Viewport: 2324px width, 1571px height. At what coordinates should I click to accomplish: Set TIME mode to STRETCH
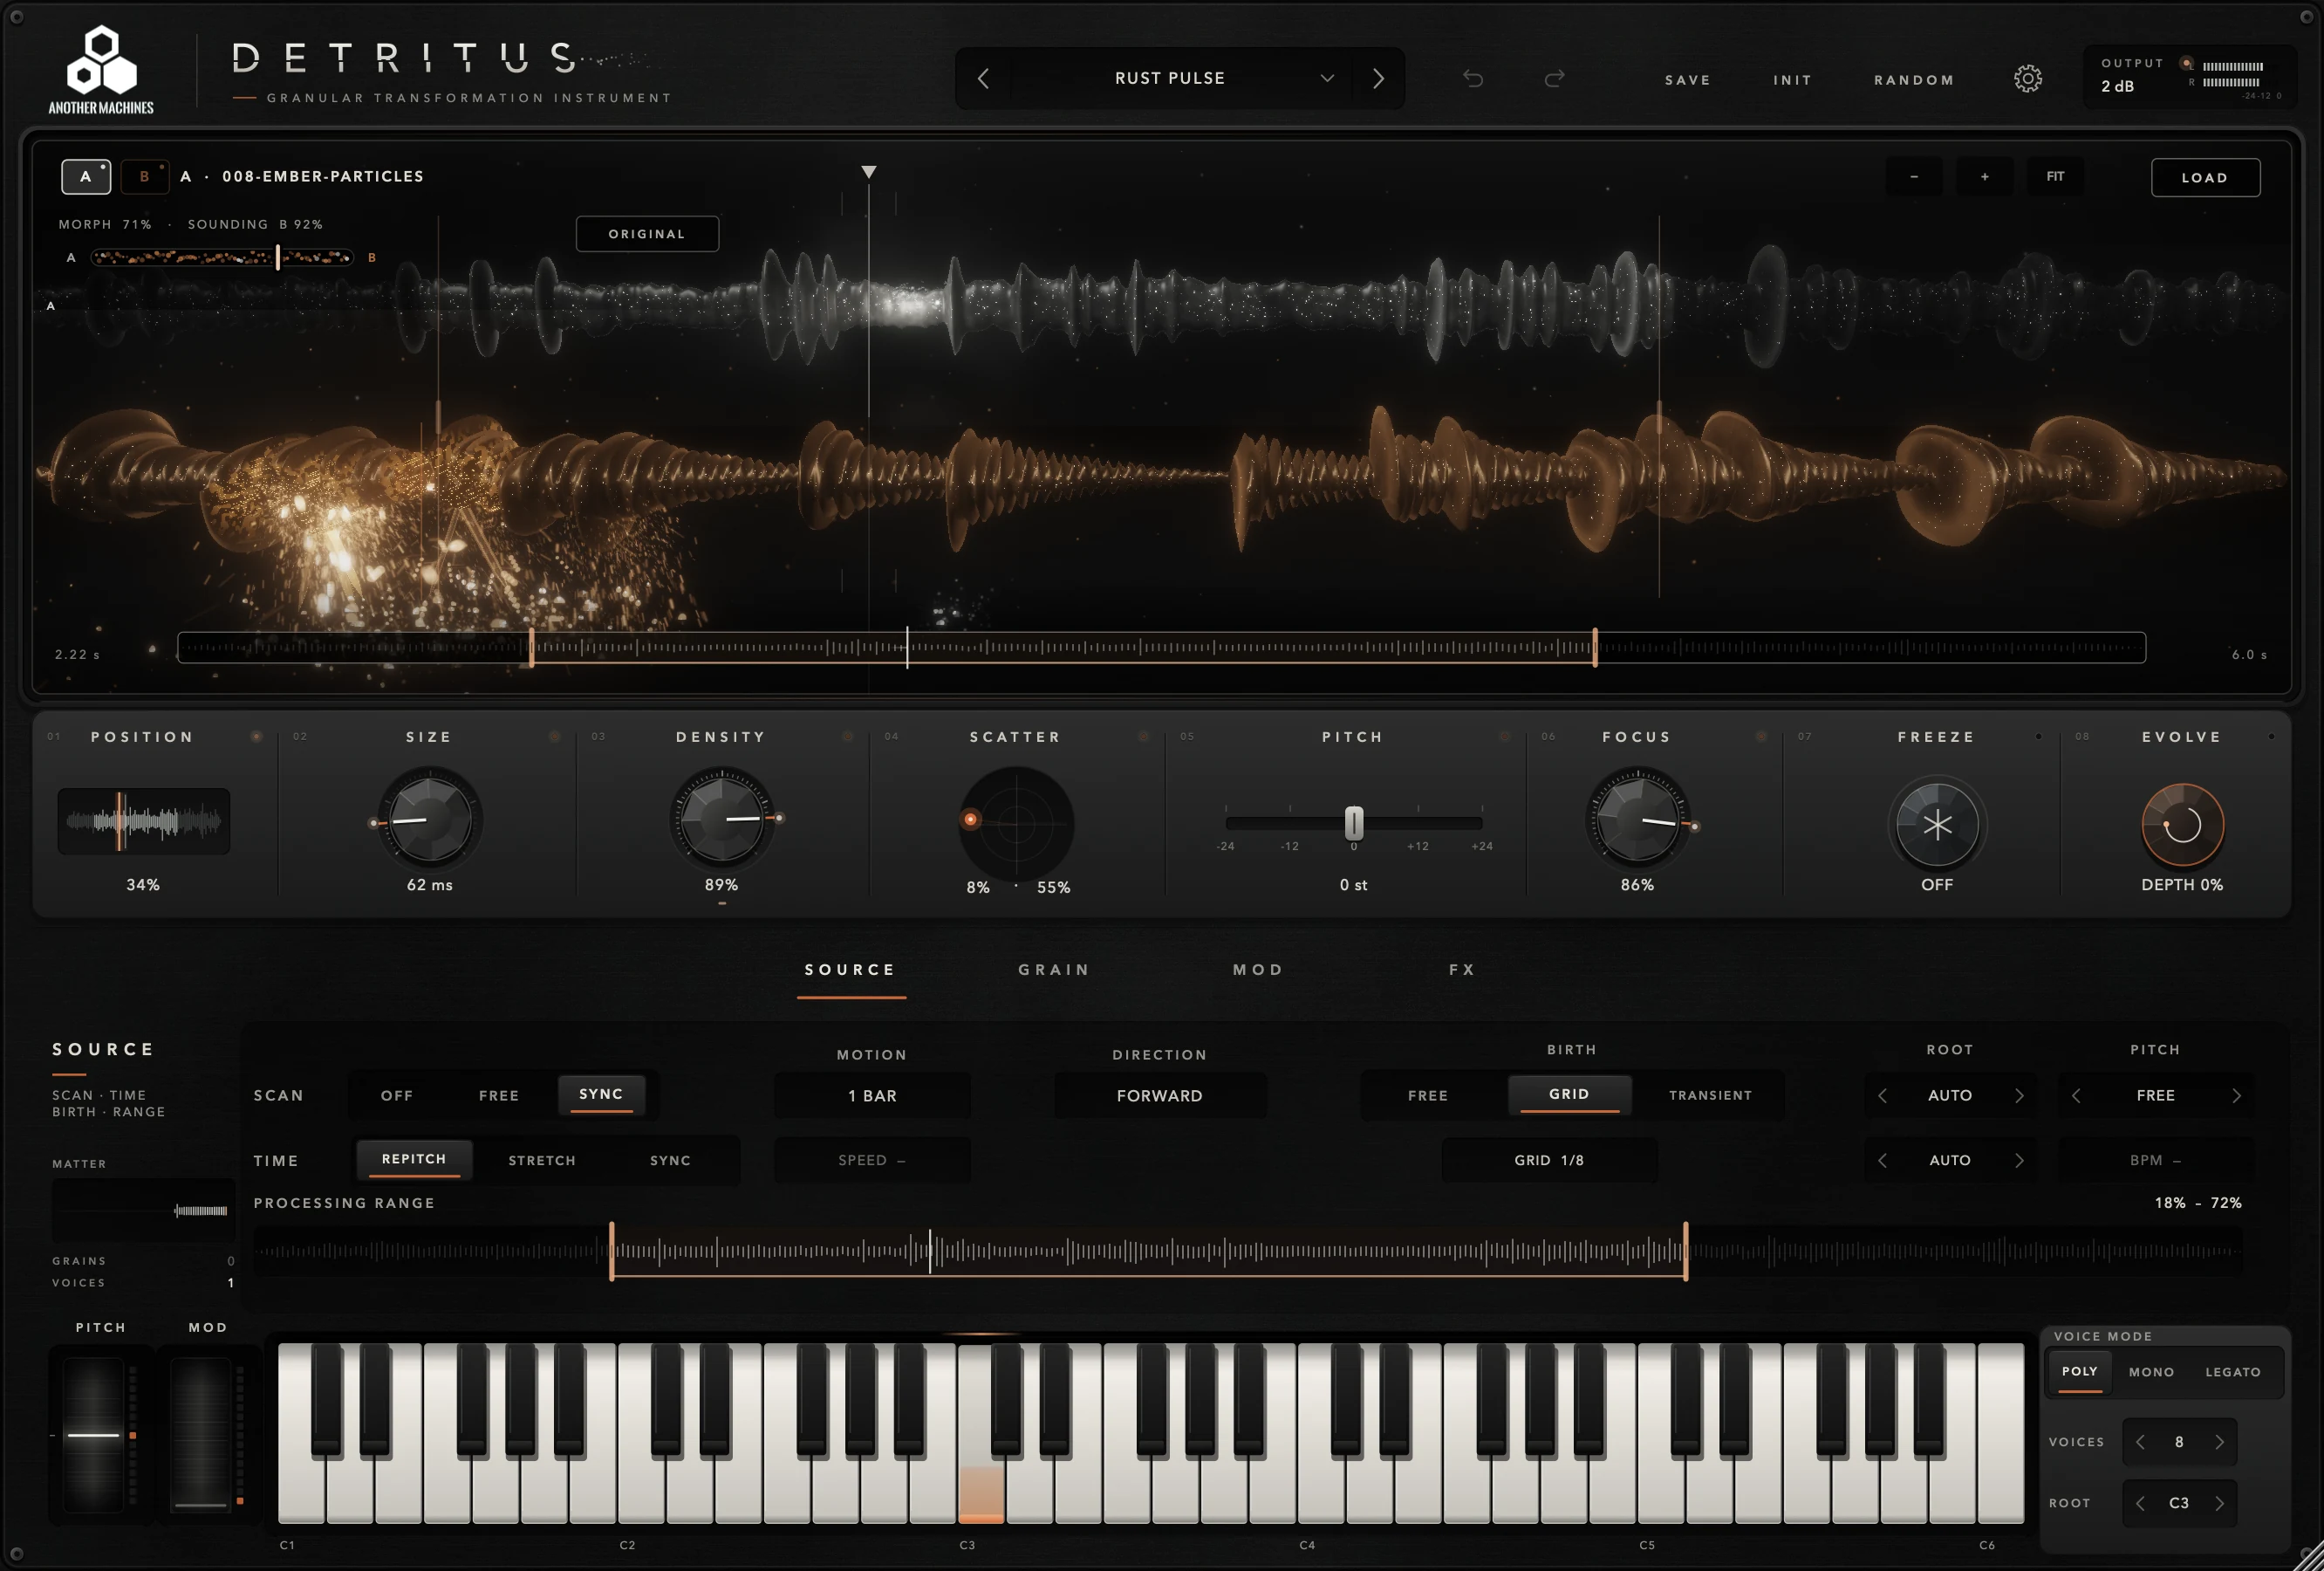542,1161
